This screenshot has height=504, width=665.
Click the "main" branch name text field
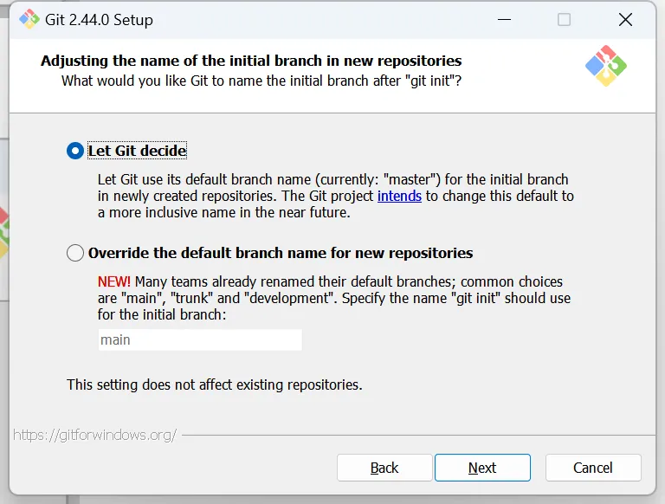200,339
